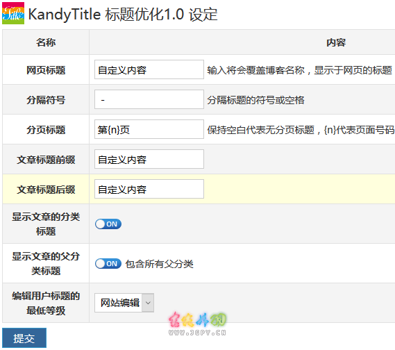Focus the 网页标题 input field
The image size is (395, 350).
coord(149,69)
